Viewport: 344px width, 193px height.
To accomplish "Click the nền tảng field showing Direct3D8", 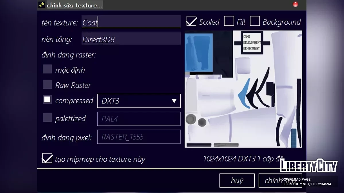I will [131, 39].
